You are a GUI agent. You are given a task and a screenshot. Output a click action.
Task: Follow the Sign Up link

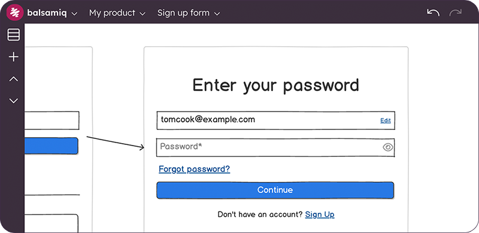pos(320,214)
